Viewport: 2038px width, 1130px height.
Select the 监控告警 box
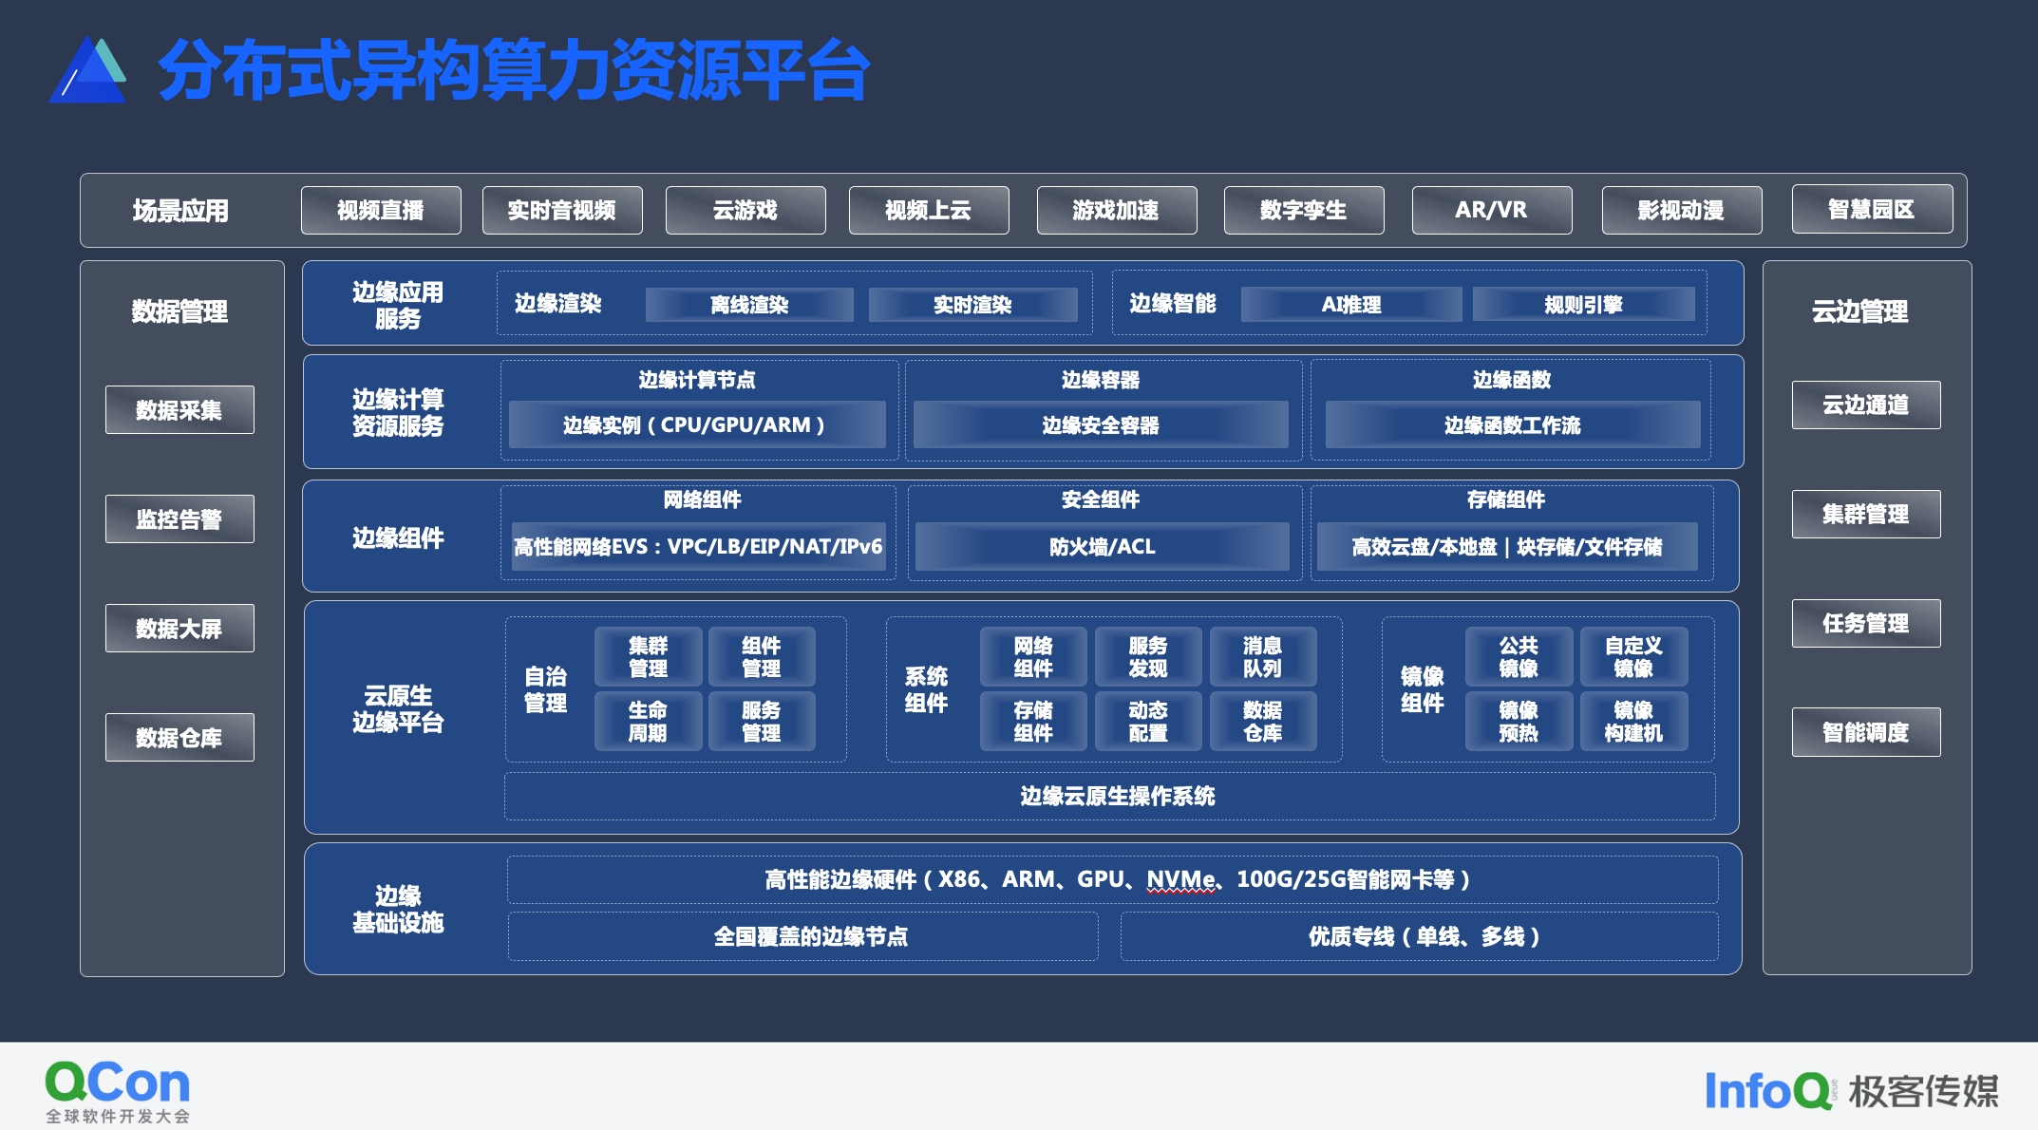click(179, 519)
